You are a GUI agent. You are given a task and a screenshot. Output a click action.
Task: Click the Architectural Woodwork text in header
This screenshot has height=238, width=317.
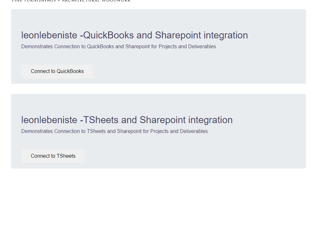click(x=96, y=1)
